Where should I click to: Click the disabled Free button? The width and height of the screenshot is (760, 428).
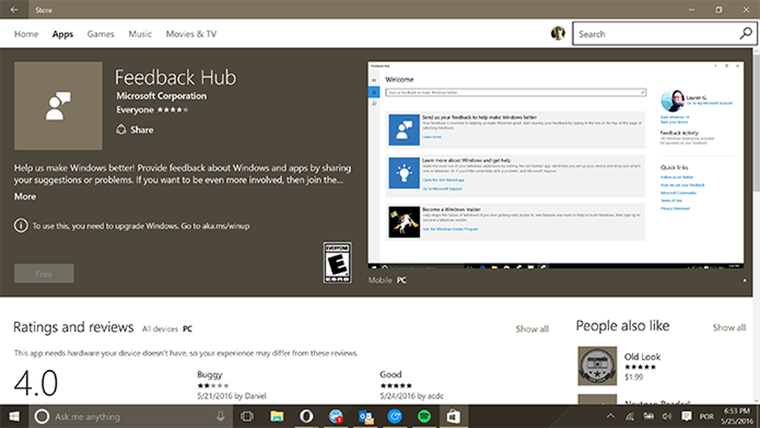tap(44, 273)
